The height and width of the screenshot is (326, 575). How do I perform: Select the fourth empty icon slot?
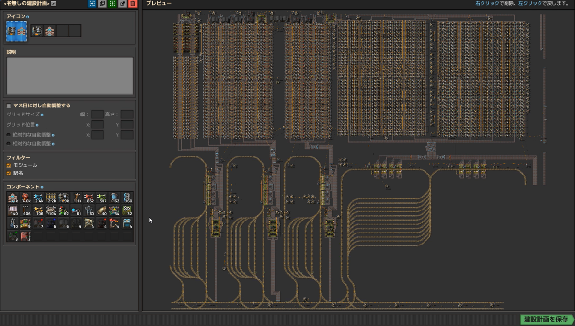[x=75, y=31]
